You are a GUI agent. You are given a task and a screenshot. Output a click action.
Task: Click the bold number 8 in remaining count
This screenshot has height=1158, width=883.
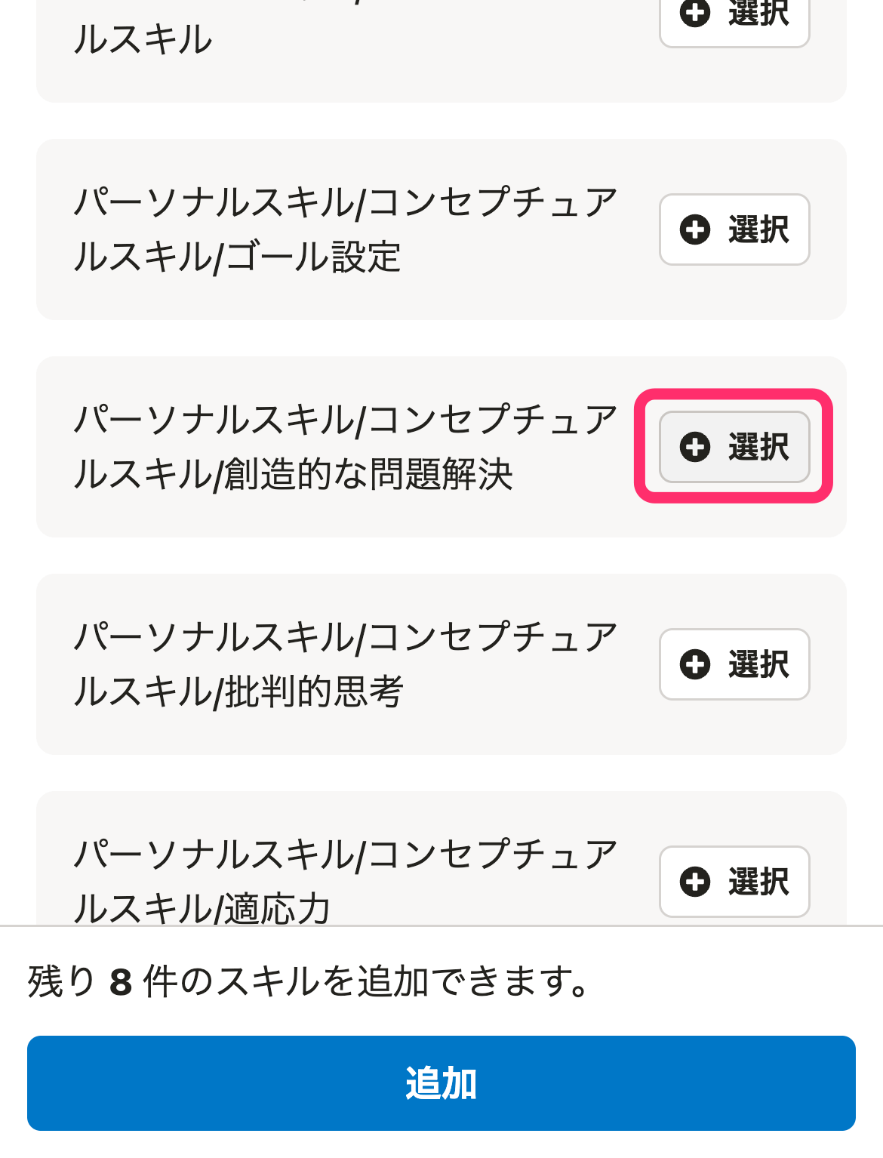121,983
